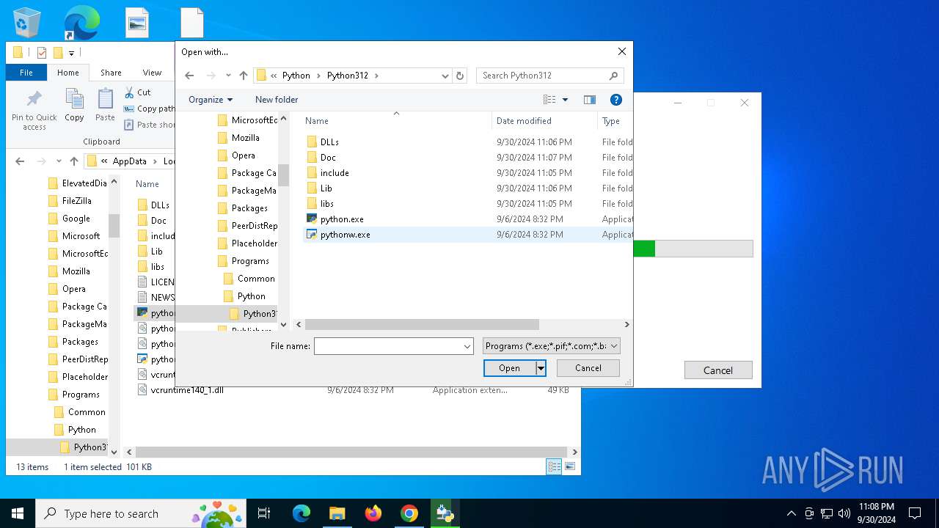Switch to the Home tab in Explorer

tap(68, 73)
